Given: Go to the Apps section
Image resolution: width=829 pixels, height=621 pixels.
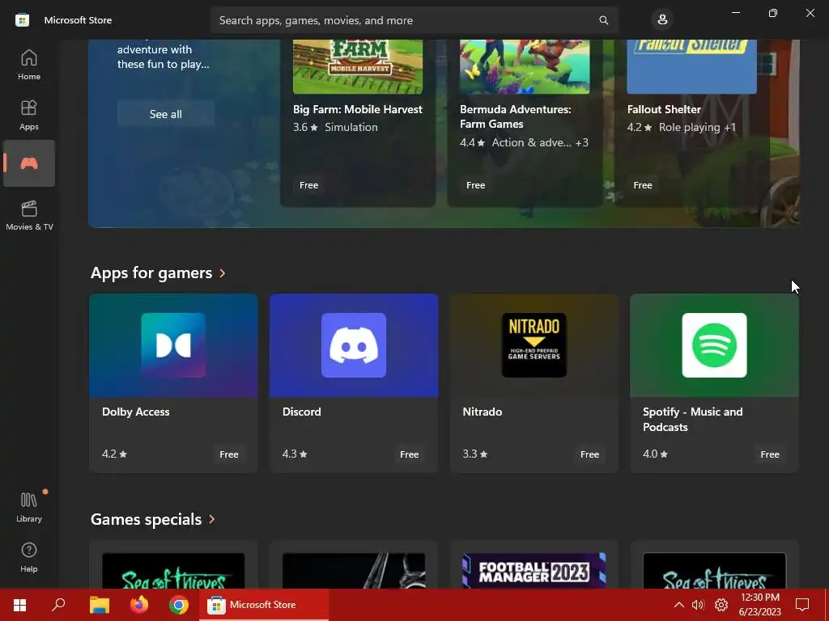Looking at the screenshot, I should pos(29,115).
